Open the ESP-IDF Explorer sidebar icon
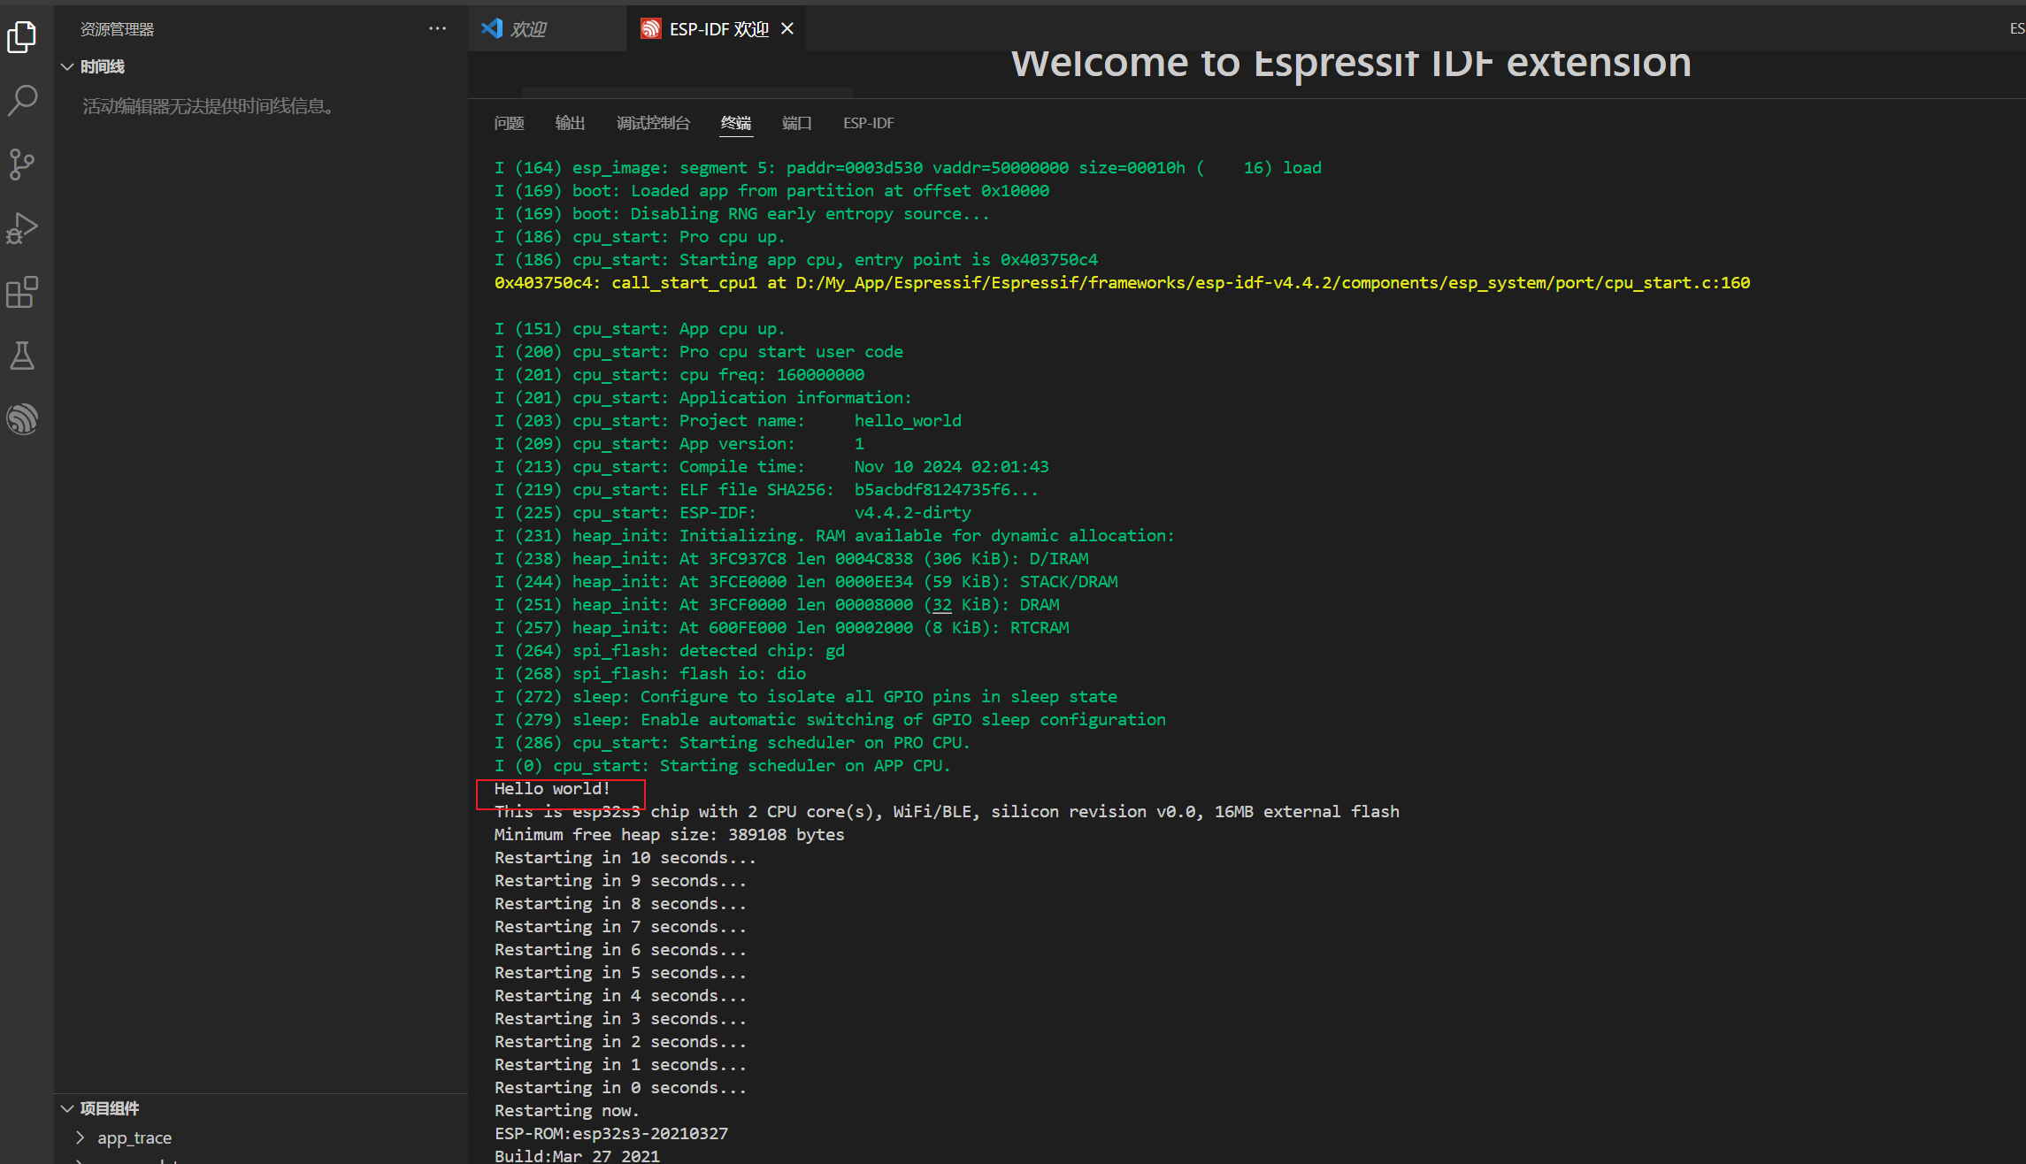This screenshot has height=1164, width=2026. [x=22, y=418]
